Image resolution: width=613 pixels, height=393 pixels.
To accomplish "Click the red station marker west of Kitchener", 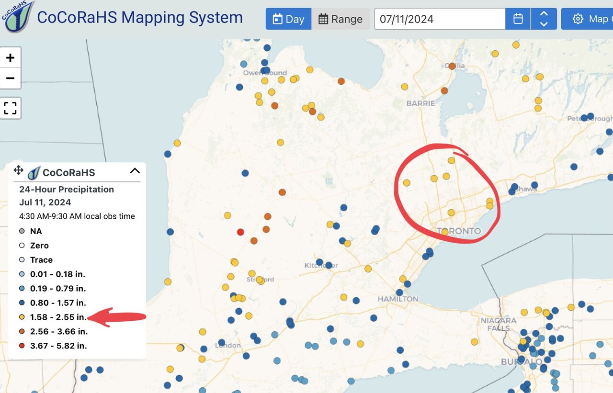I will [240, 232].
